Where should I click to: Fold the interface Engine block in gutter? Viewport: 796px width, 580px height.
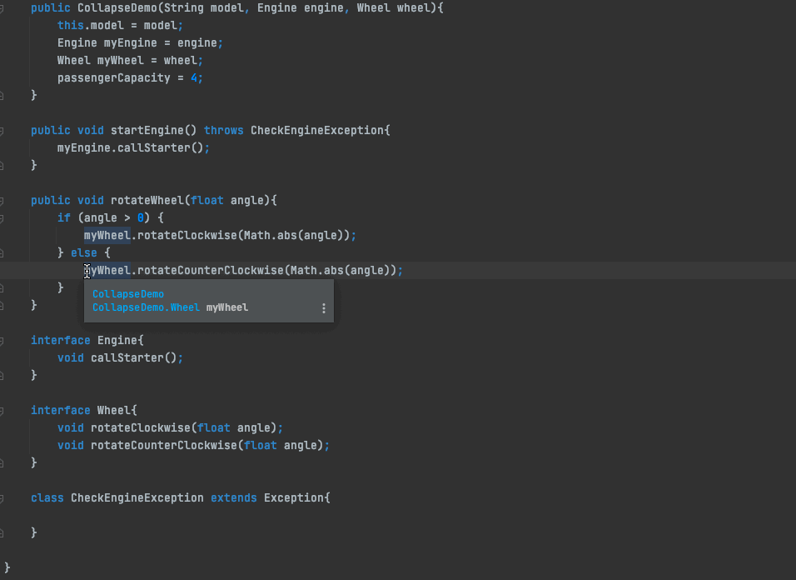click(x=3, y=341)
